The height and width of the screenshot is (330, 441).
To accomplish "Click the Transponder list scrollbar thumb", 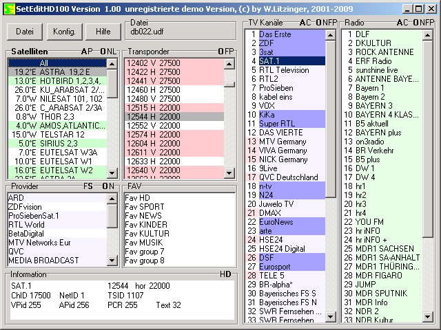I will click(229, 84).
